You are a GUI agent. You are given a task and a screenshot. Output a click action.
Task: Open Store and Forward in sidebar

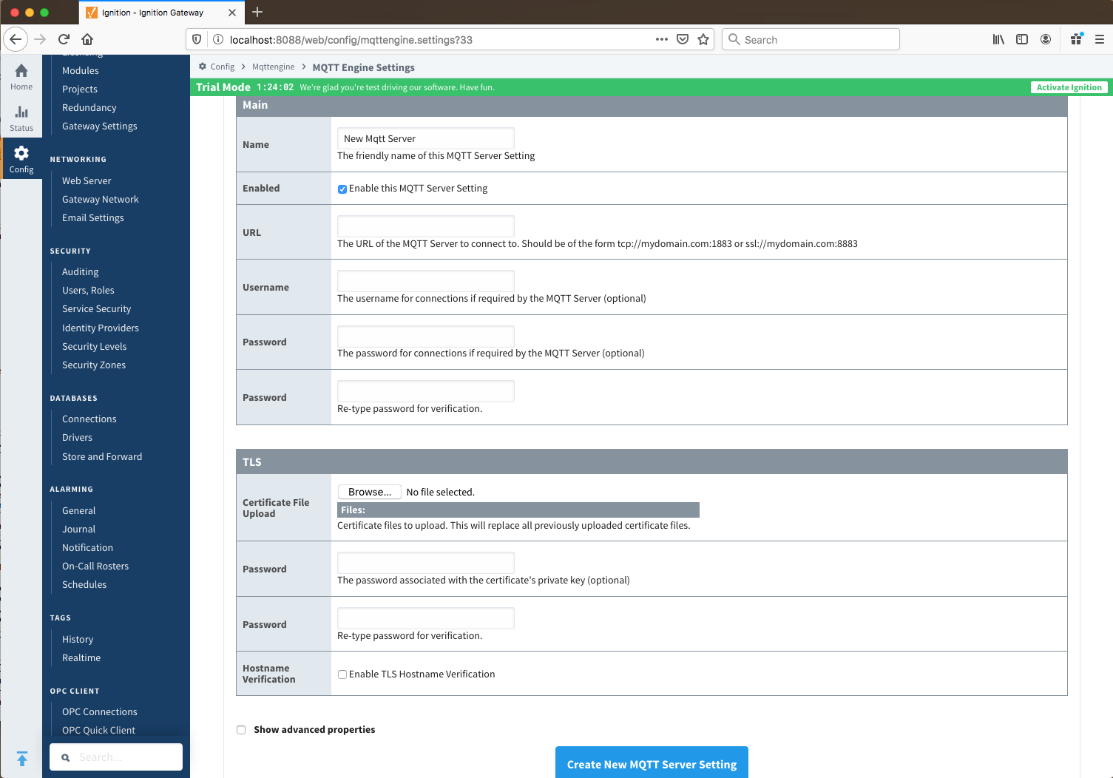coord(102,457)
